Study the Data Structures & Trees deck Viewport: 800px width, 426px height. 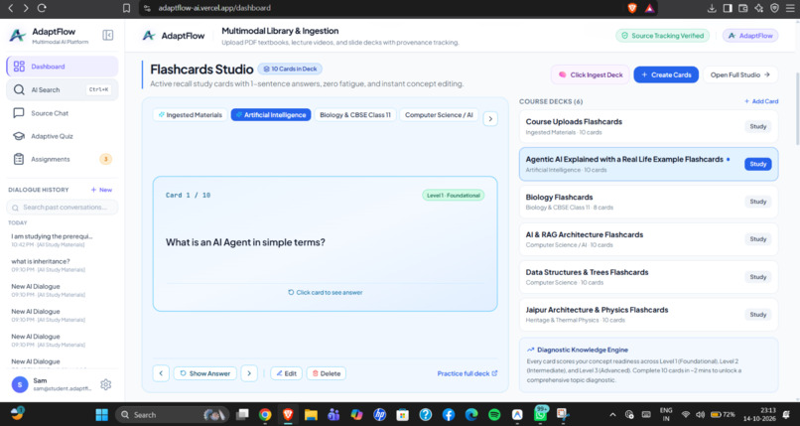point(757,277)
